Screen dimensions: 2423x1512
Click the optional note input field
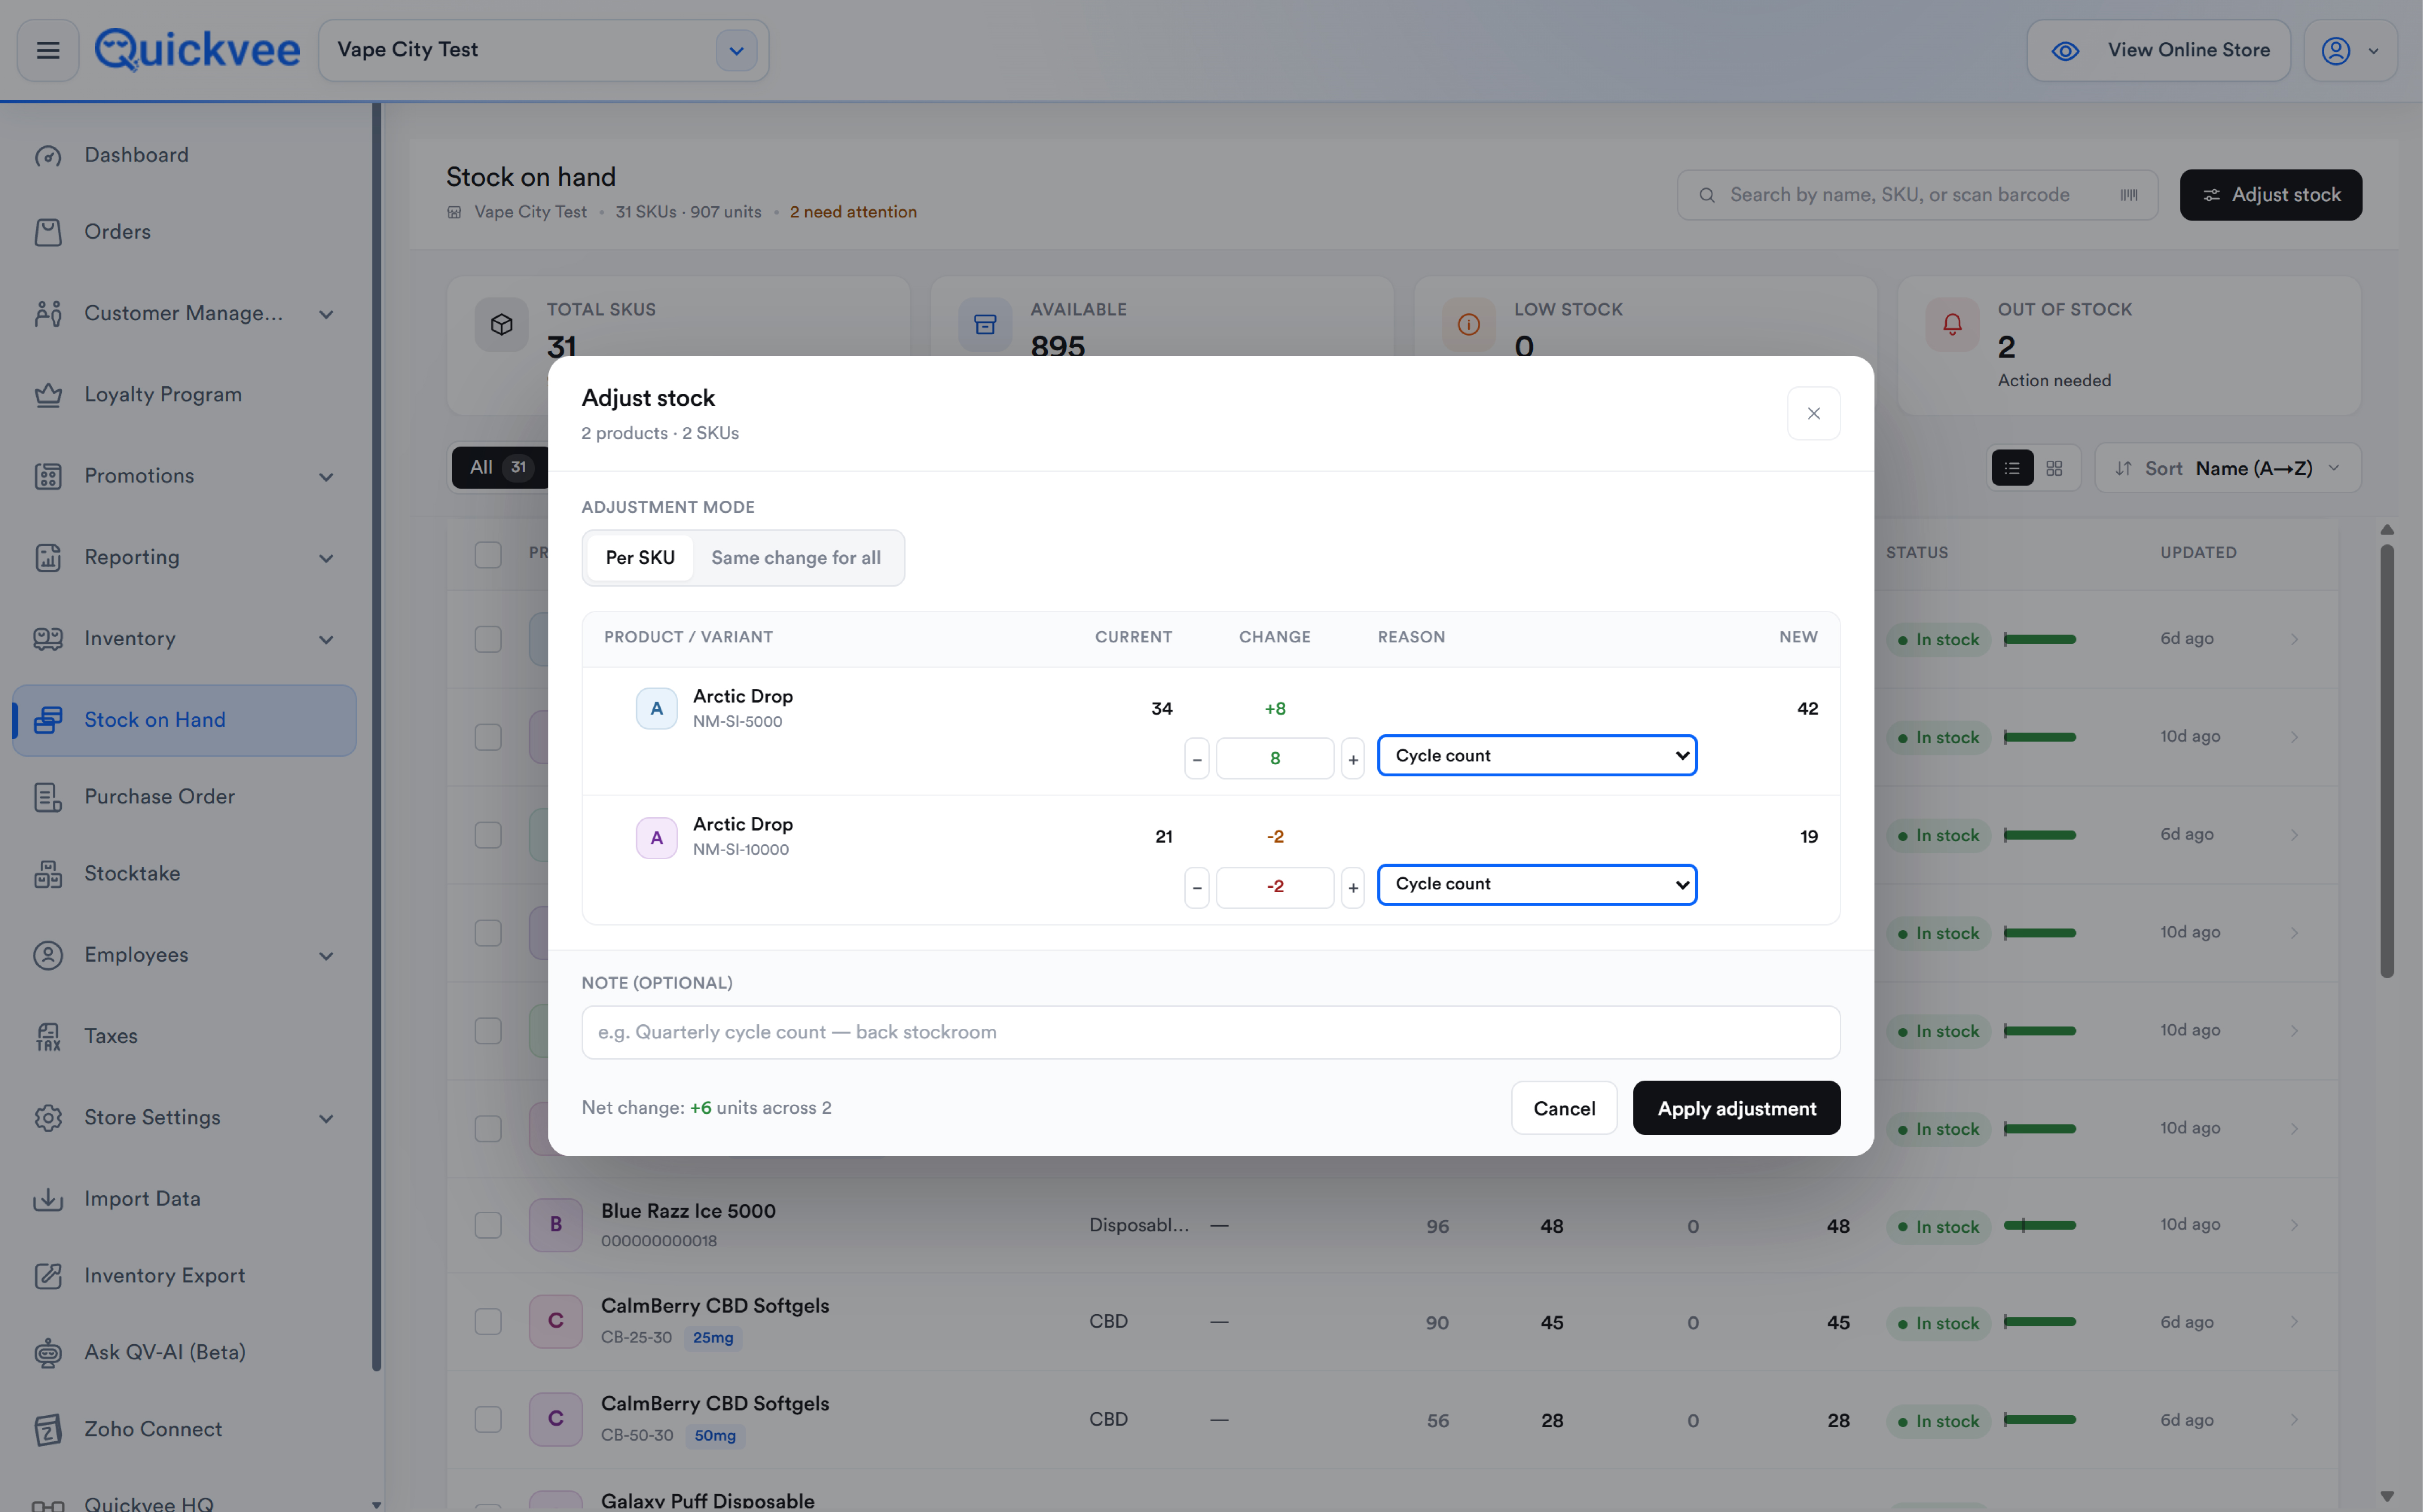tap(1210, 1032)
